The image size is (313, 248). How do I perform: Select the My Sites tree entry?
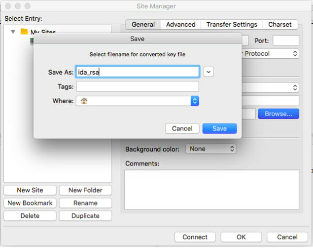pos(43,32)
